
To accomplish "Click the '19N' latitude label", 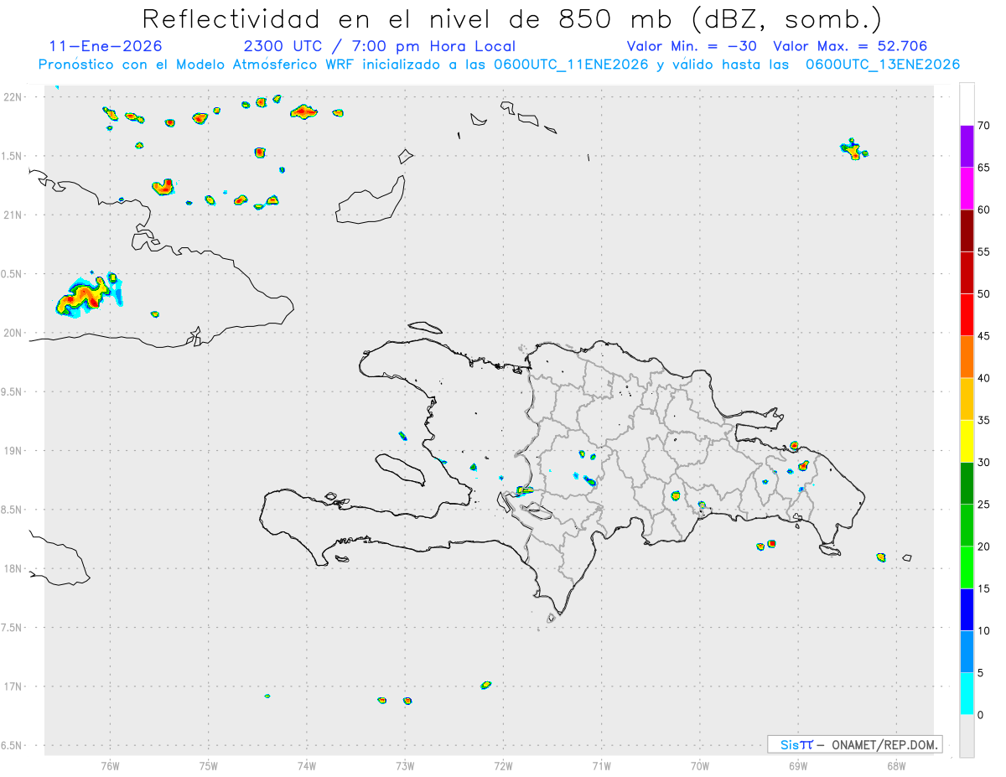I will pyautogui.click(x=14, y=451).
